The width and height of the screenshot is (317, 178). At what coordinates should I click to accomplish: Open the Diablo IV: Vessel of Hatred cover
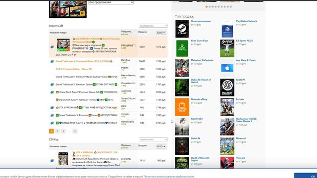point(182,88)
